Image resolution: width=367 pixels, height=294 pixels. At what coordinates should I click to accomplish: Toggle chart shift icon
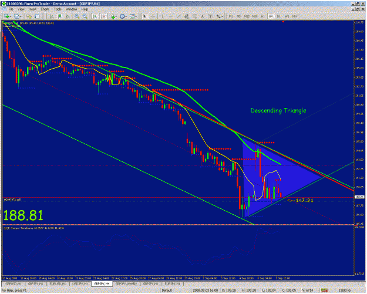103,16
